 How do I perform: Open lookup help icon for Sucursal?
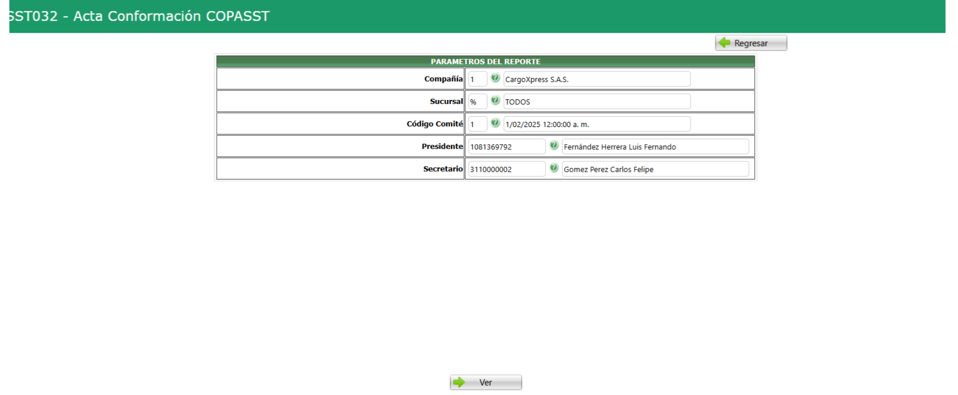point(495,100)
